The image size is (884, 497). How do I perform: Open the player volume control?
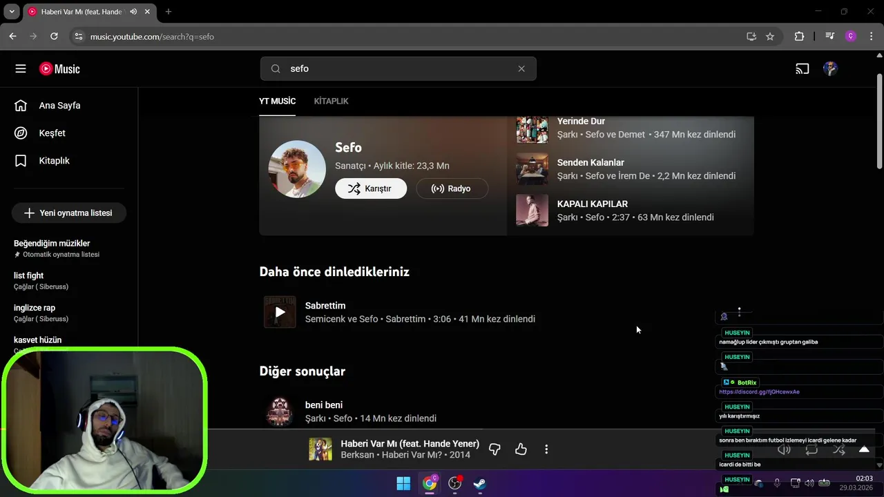coord(784,449)
